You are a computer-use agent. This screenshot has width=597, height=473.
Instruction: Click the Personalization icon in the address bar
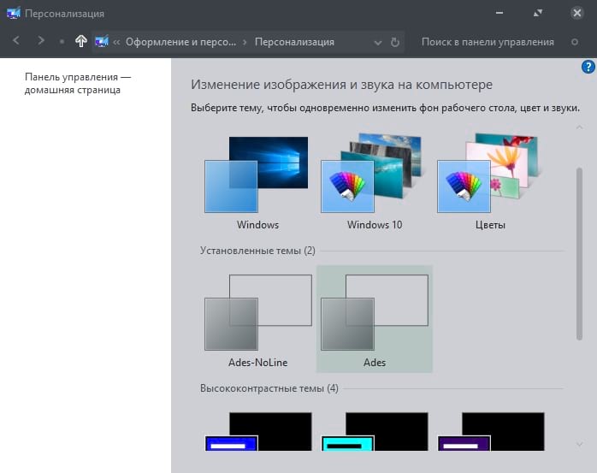[101, 42]
